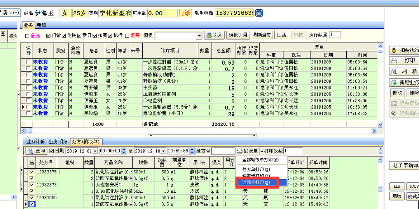Click the 过滤 filter button
This screenshot has width=419, height=209.
click(281, 35)
